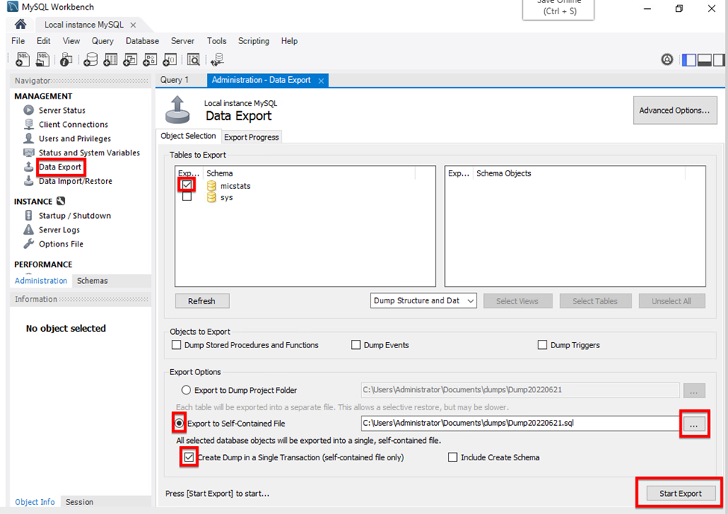Click the Advanced Options button
This screenshot has height=514, width=728.
coord(674,110)
